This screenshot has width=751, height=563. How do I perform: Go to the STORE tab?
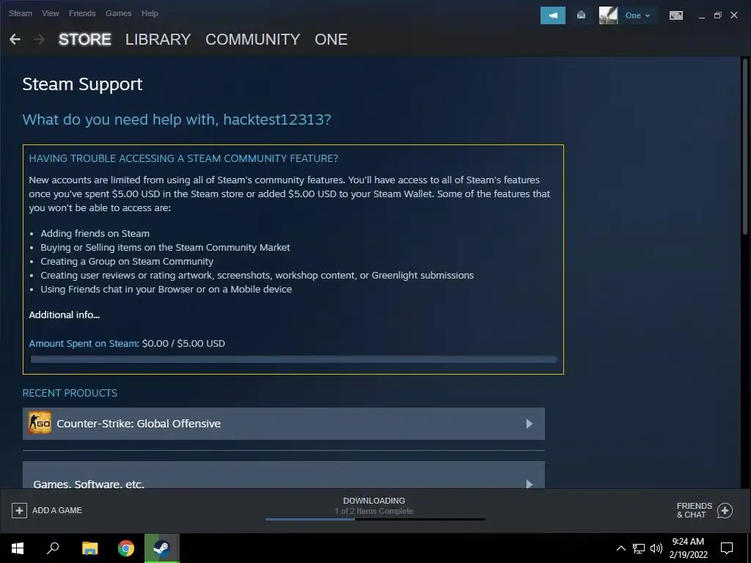click(85, 40)
